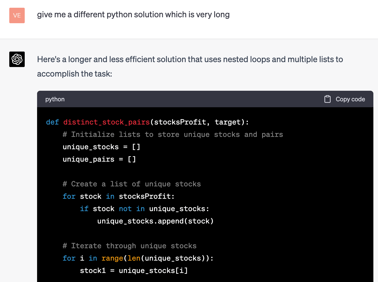
Task: Click the response line 'Here's a longer and less efficient solution'
Action: pos(190,60)
